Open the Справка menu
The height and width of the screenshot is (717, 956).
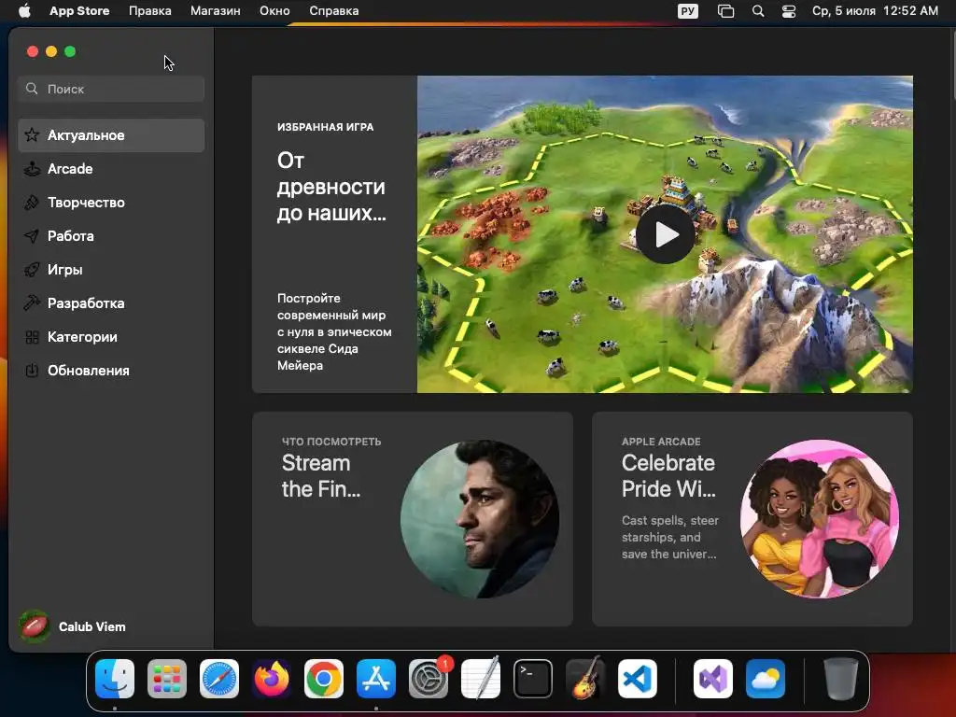pos(333,11)
